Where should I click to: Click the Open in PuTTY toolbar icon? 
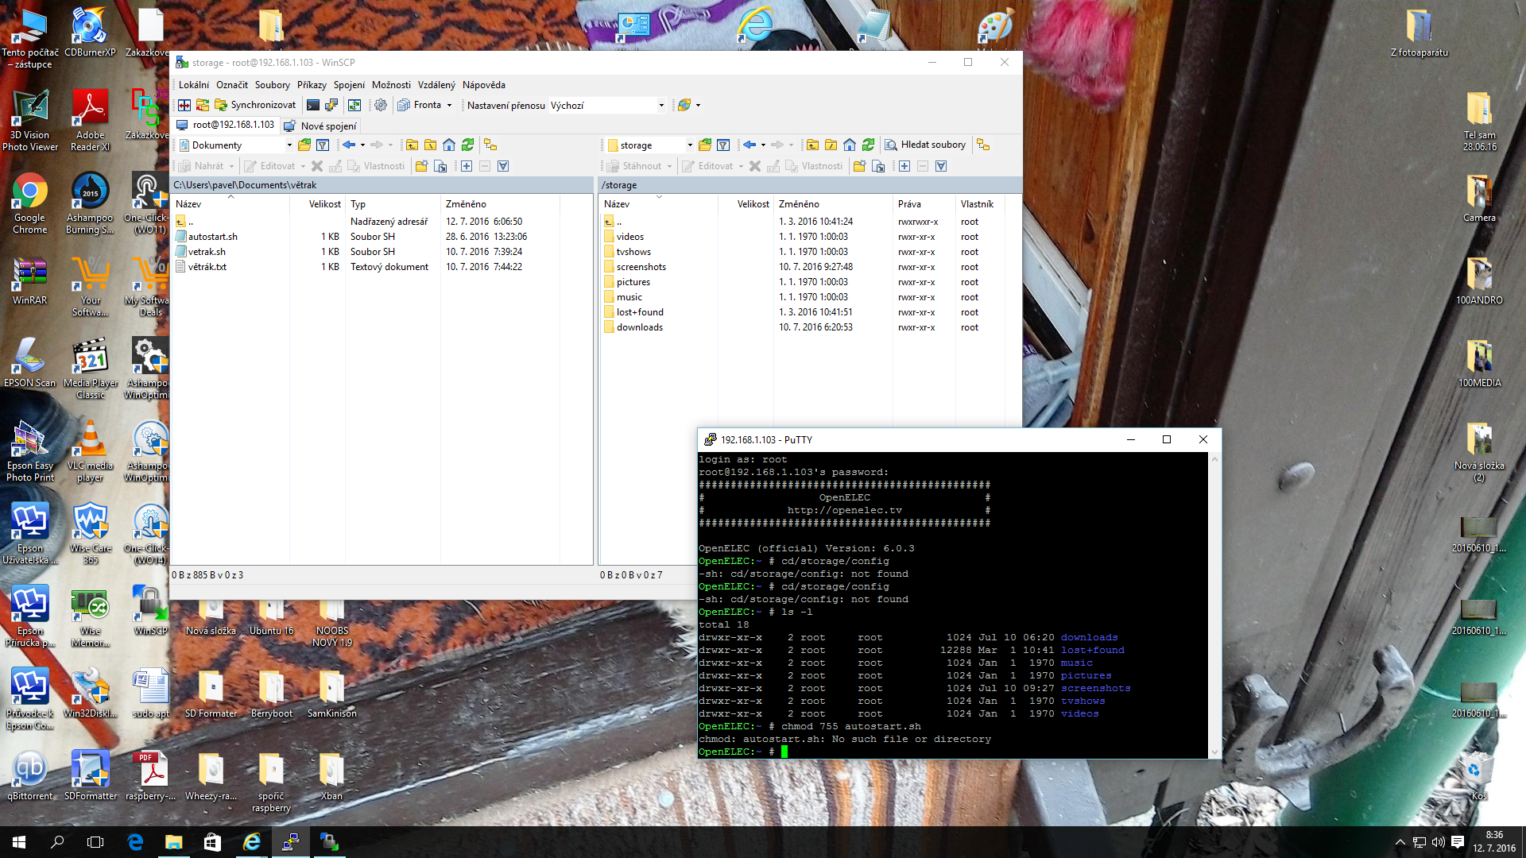pos(331,105)
